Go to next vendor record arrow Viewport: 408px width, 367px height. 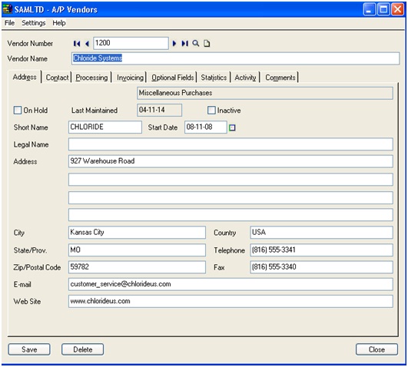coord(174,44)
